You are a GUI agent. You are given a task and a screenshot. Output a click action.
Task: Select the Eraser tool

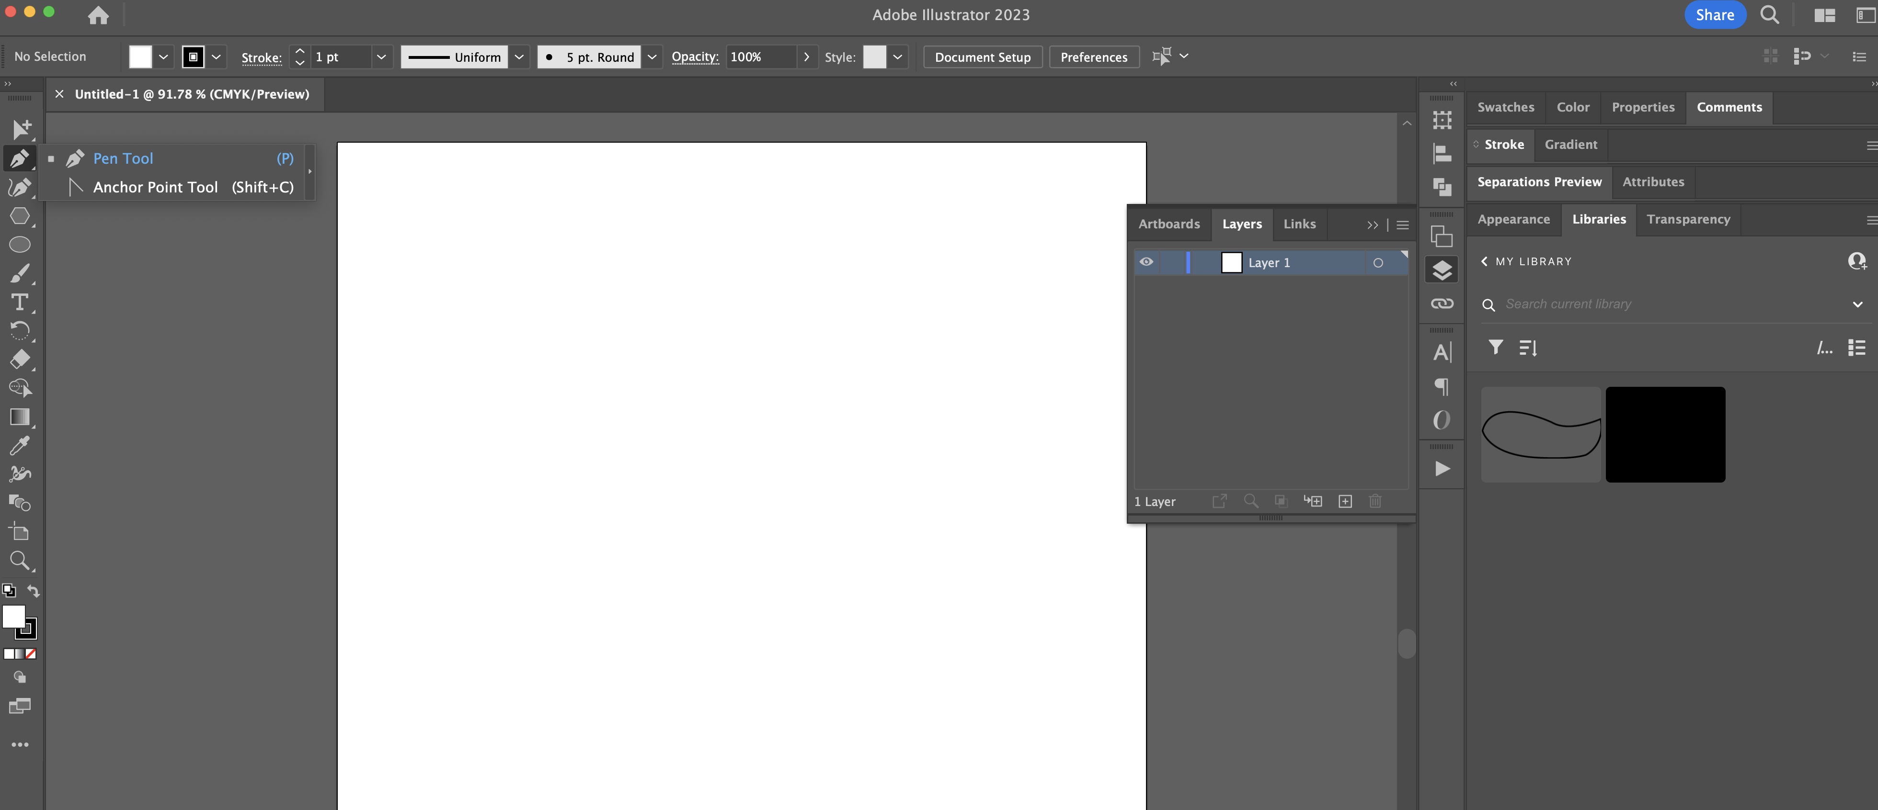(20, 359)
